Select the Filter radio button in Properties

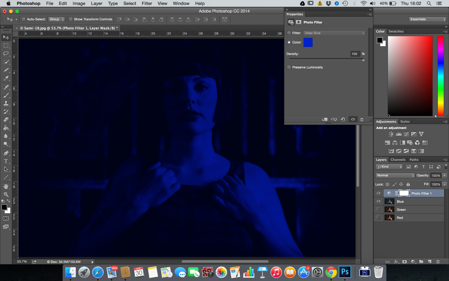pyautogui.click(x=289, y=33)
